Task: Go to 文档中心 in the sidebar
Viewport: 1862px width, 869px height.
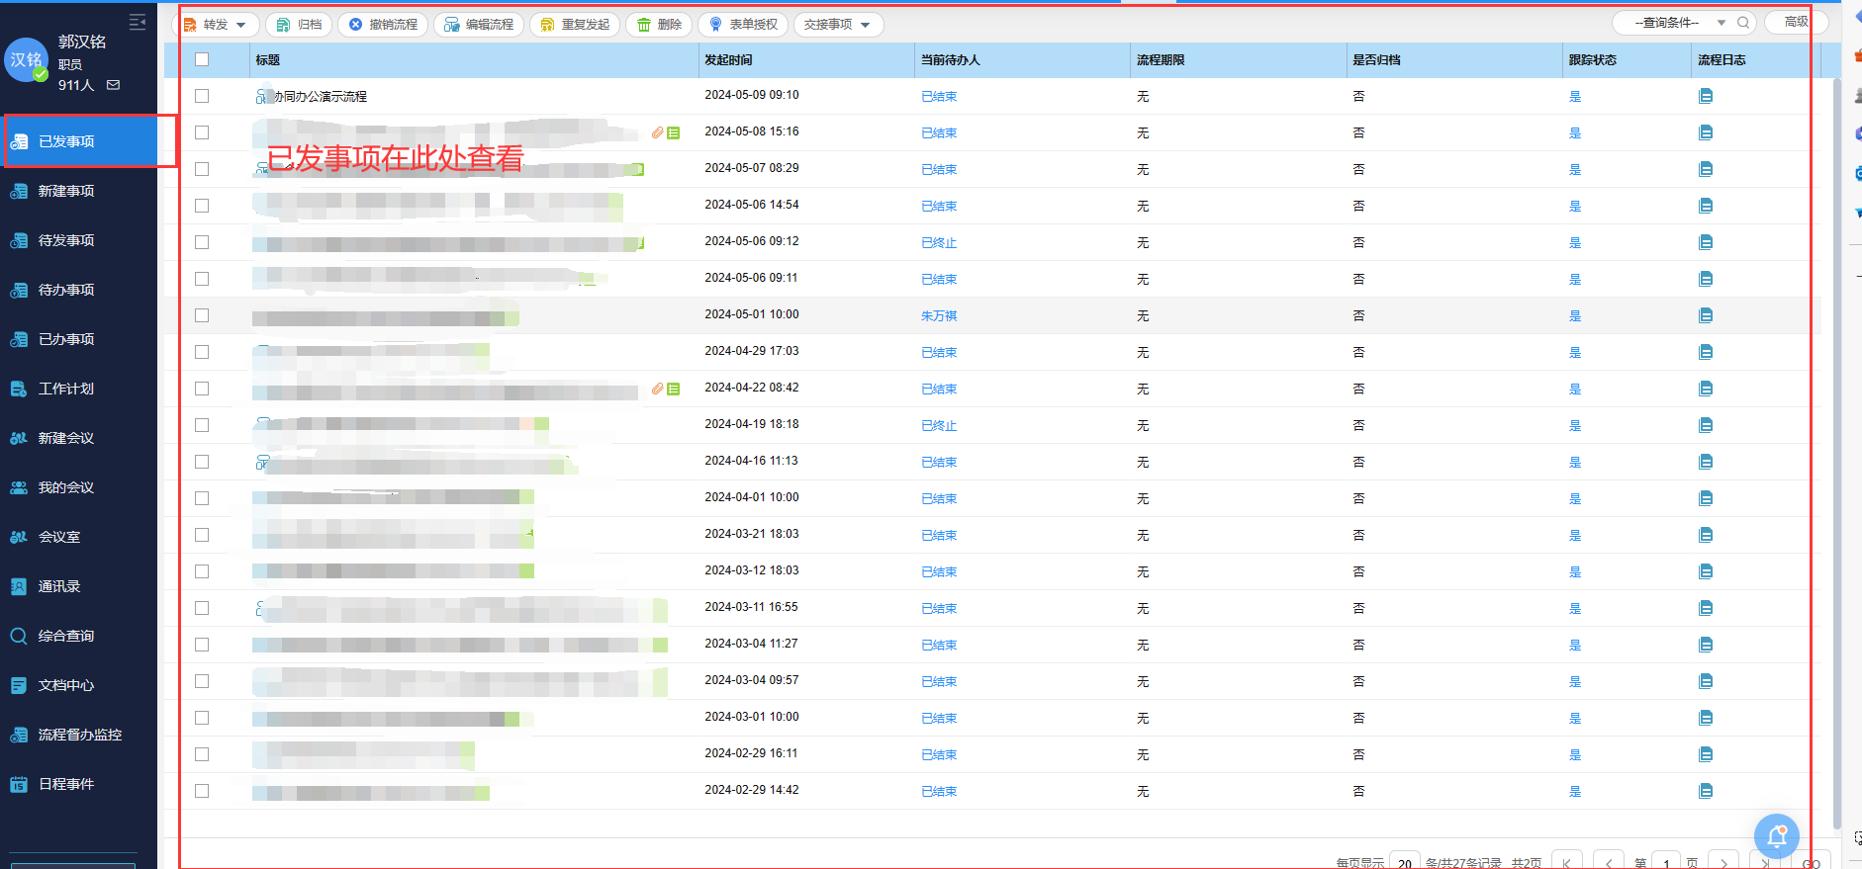Action: (x=66, y=685)
